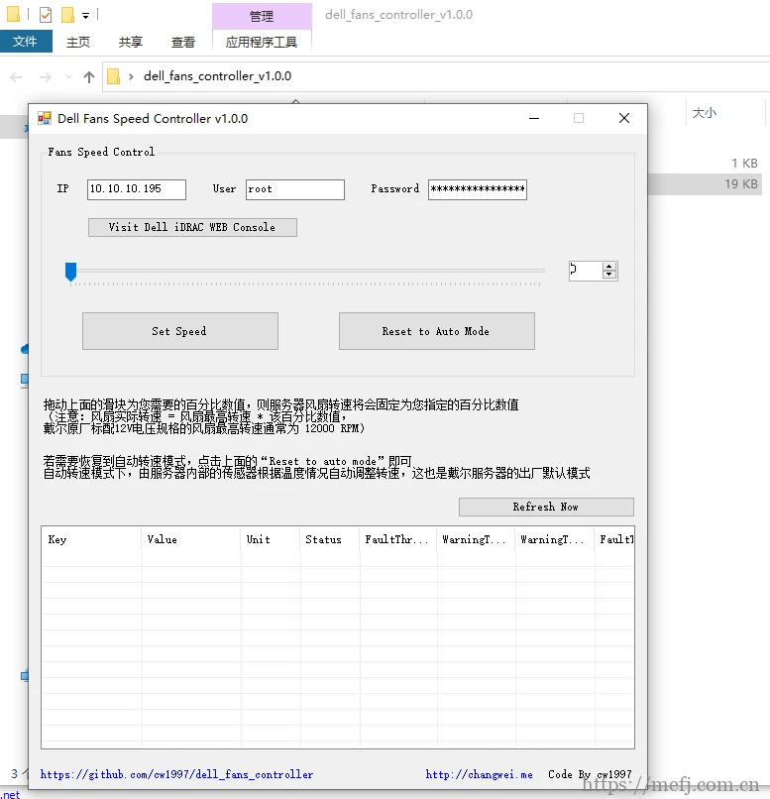Viewport: 770px width, 799px height.
Task: Click Explorer up-one-level arrow
Action: [x=89, y=77]
